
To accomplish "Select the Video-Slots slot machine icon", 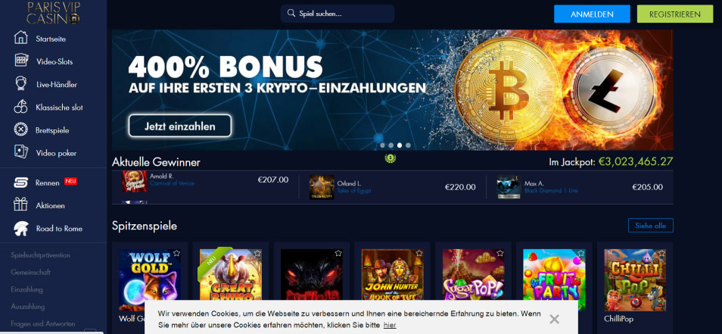I will tap(20, 61).
